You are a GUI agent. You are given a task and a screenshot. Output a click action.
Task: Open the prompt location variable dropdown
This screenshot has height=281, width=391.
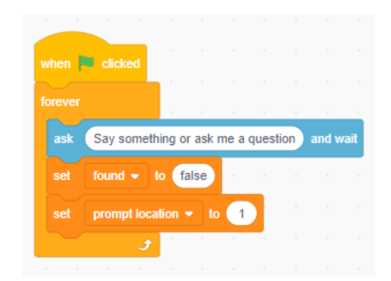tap(144, 214)
